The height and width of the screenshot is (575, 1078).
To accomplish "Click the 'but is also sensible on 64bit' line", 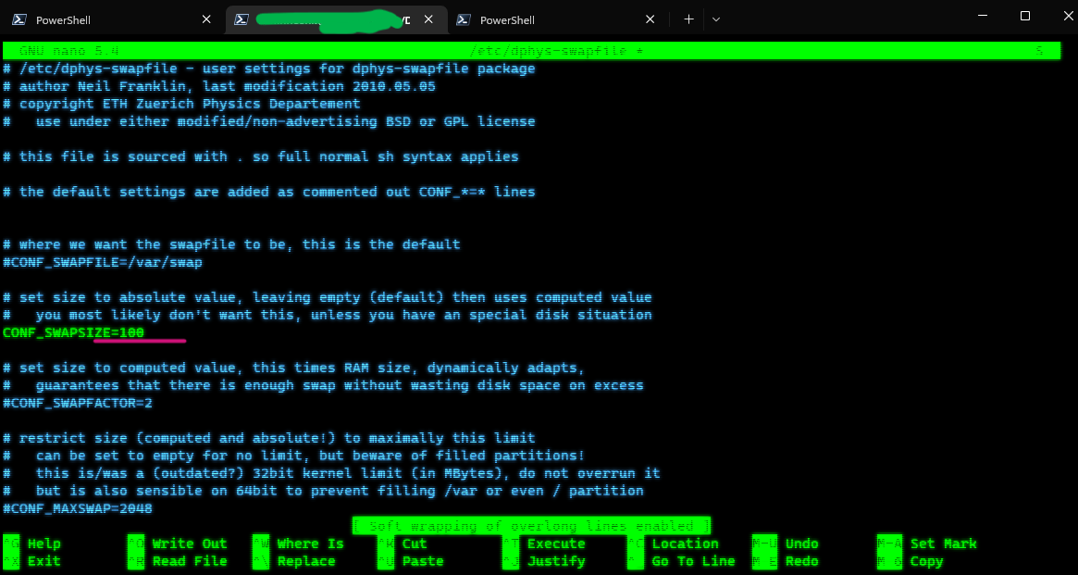I will point(323,491).
